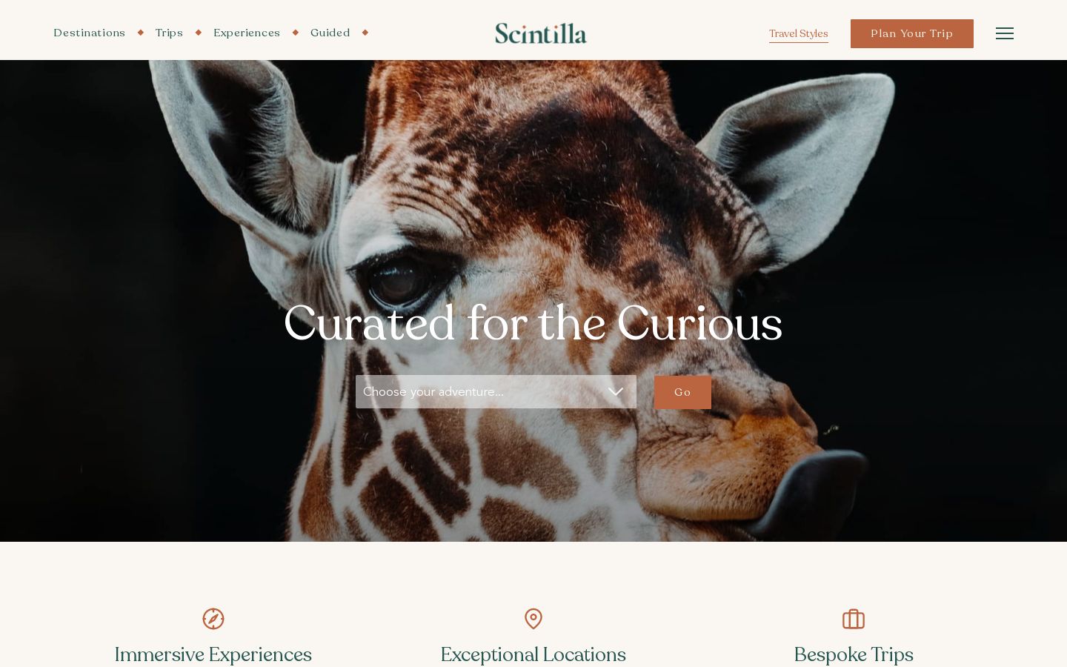This screenshot has height=667, width=1067.
Task: Click the chevron arrow in adventure selector
Action: 616,392
